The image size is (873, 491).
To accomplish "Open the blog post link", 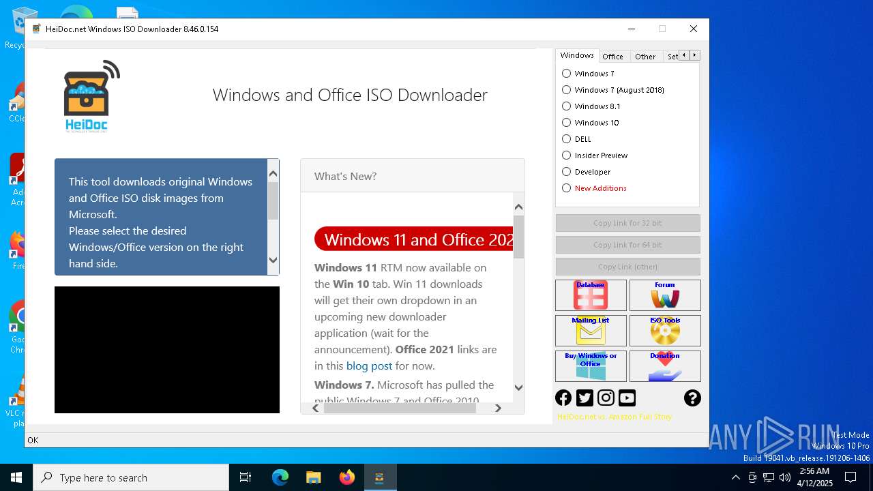I will [369, 366].
